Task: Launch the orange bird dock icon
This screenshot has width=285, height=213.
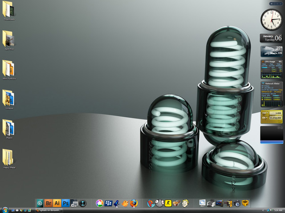Action: [x=125, y=203]
